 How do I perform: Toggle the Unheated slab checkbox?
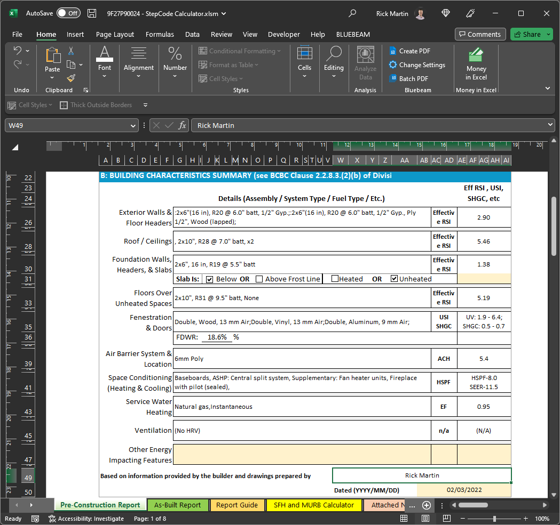pyautogui.click(x=394, y=279)
